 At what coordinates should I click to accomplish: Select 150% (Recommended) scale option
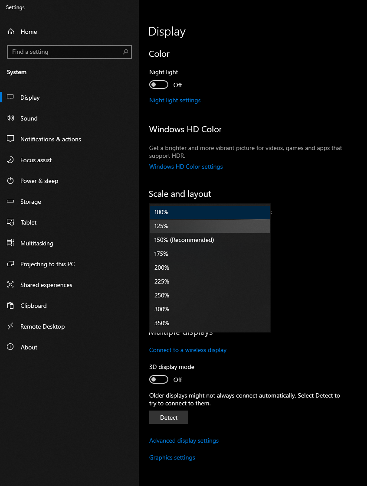(x=184, y=240)
